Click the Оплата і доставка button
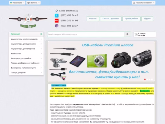 click(x=111, y=19)
